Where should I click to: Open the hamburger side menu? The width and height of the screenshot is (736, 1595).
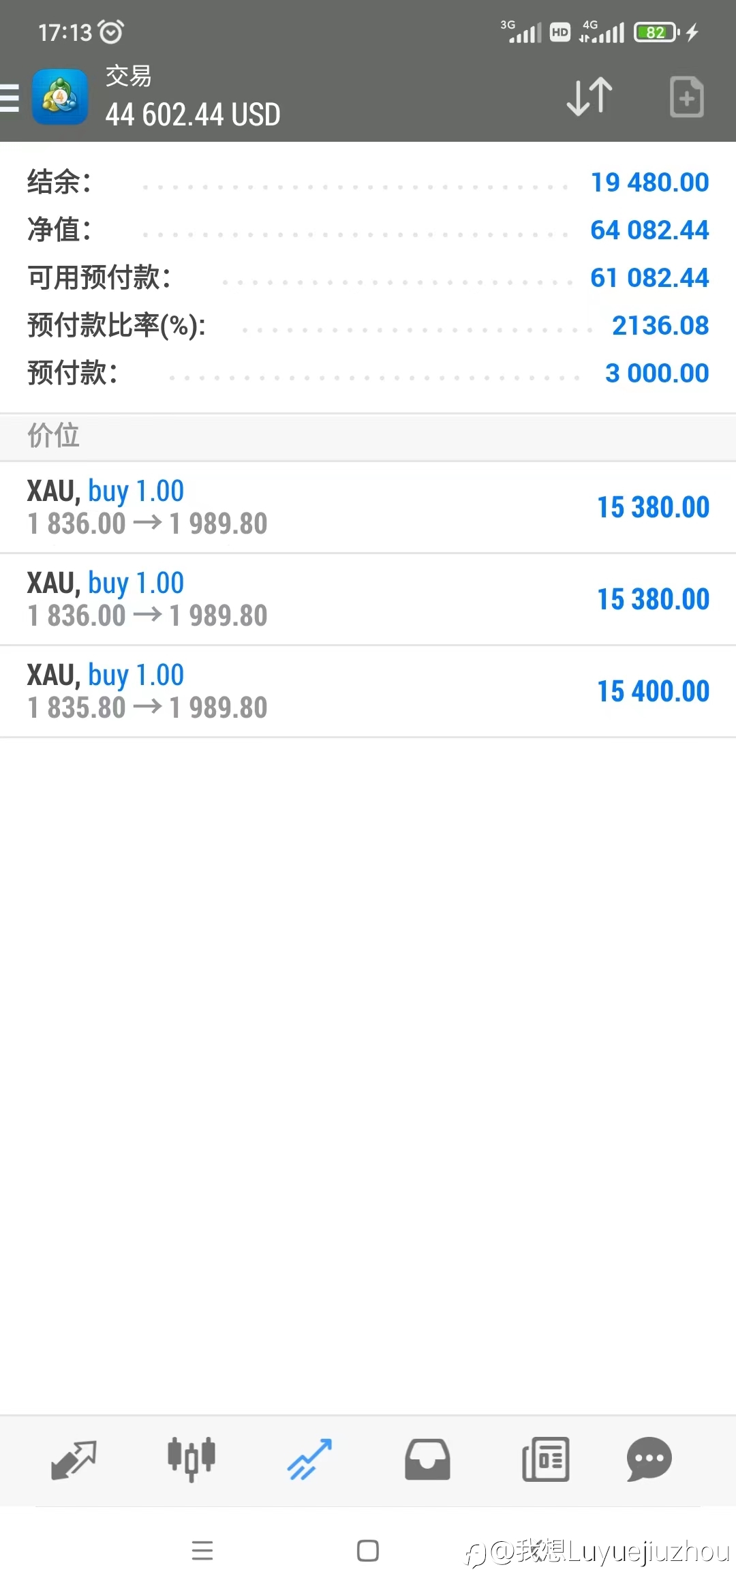[x=9, y=97]
